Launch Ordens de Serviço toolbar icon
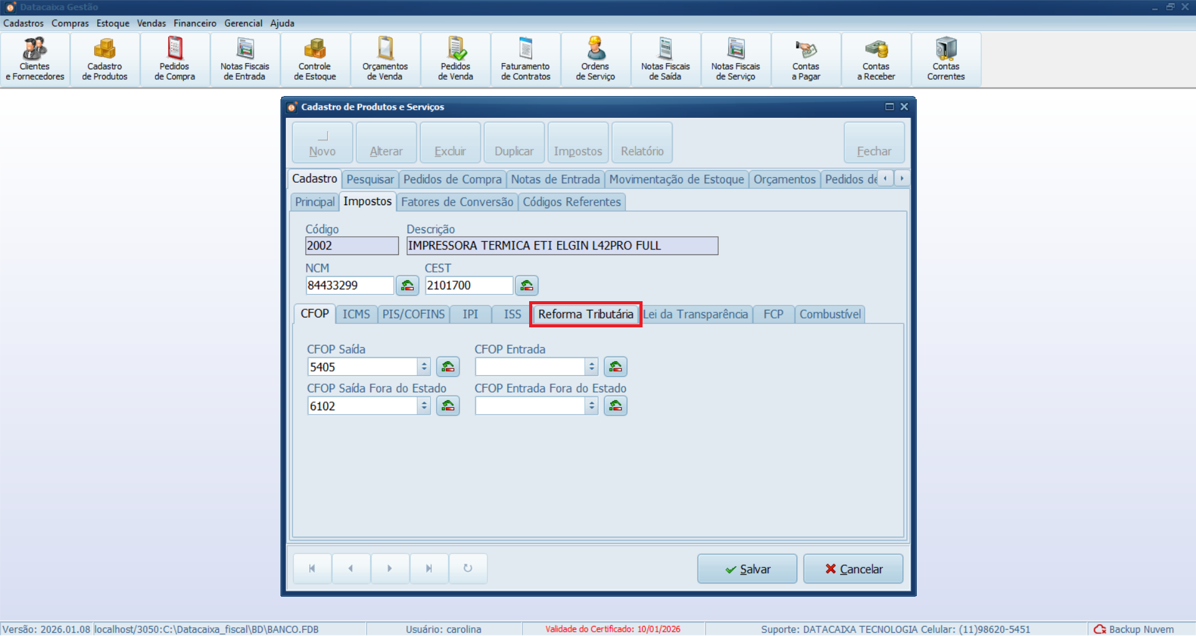The image size is (1196, 636). pyautogui.click(x=595, y=60)
